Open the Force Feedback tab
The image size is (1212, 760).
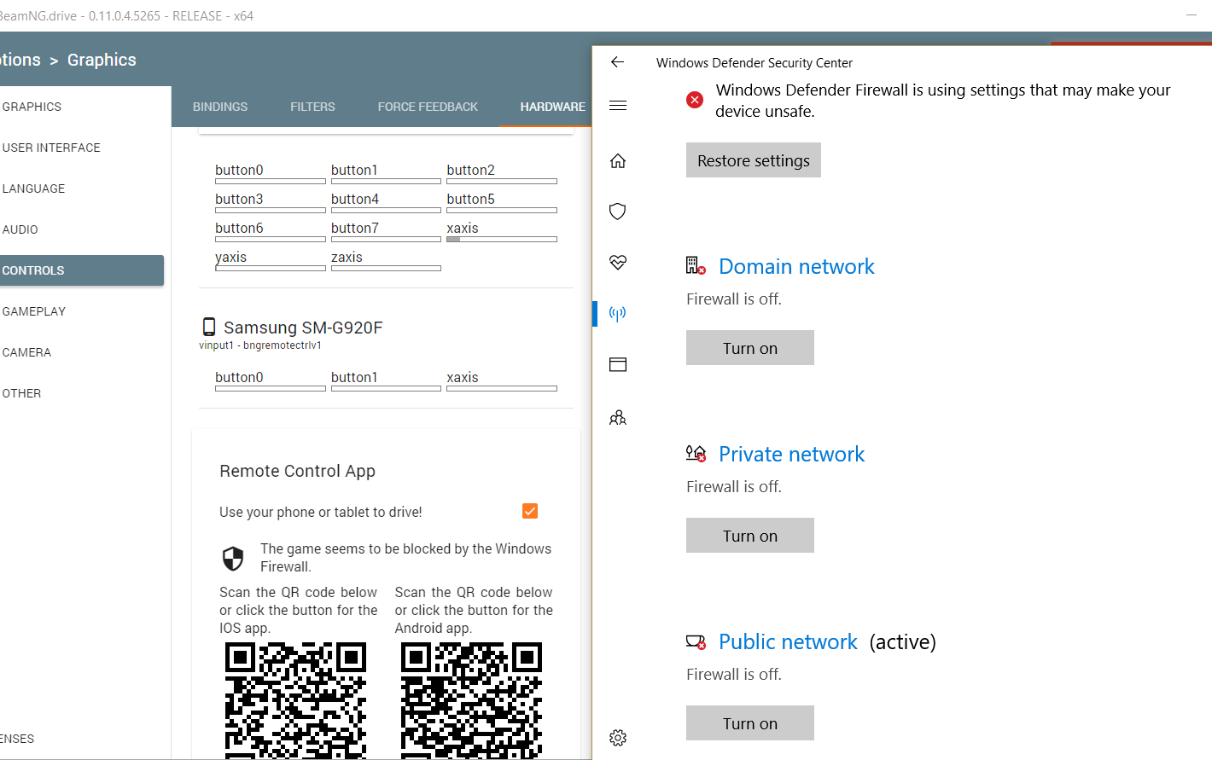coord(428,107)
